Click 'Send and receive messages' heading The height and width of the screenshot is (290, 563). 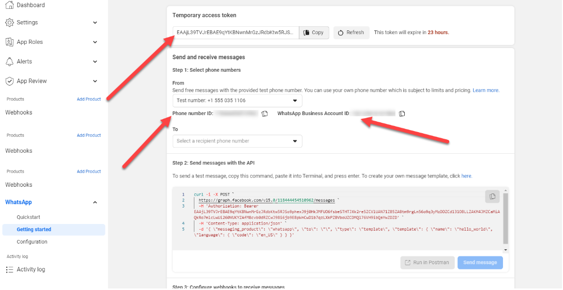[209, 57]
